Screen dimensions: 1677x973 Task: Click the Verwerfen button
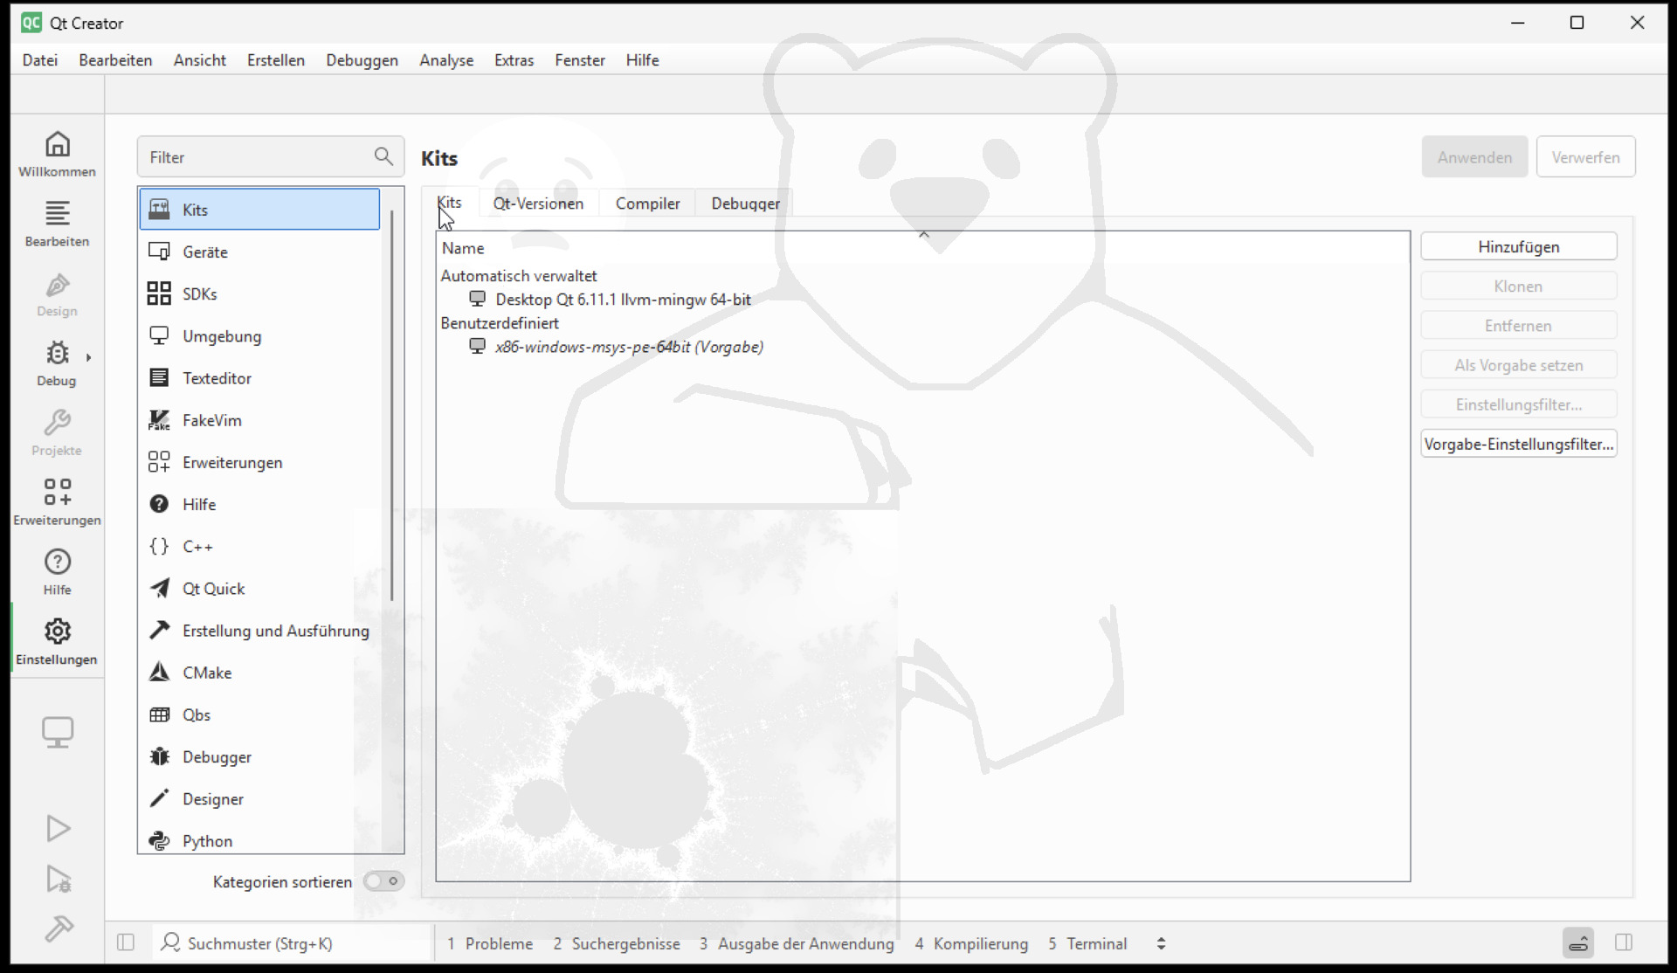[x=1585, y=157]
